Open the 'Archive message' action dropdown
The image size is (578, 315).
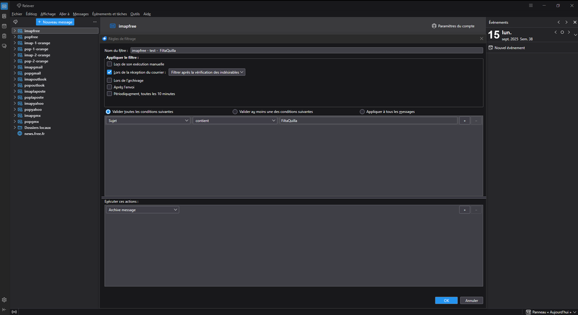point(142,210)
